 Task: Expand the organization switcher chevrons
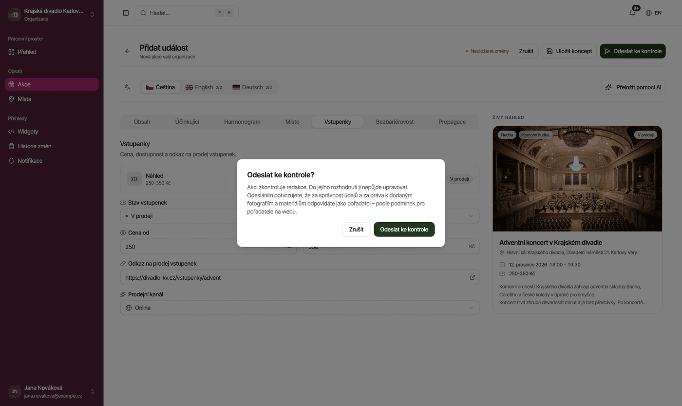click(92, 15)
